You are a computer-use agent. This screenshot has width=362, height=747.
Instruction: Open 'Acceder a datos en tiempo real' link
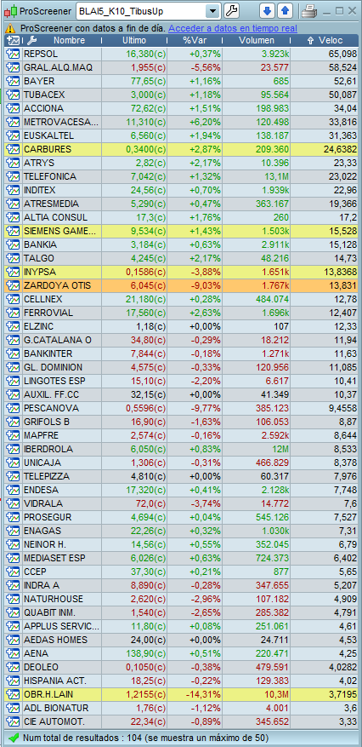tap(233, 28)
